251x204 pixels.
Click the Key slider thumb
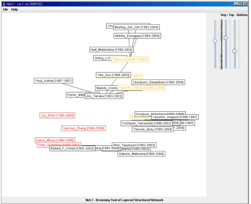(x=215, y=41)
